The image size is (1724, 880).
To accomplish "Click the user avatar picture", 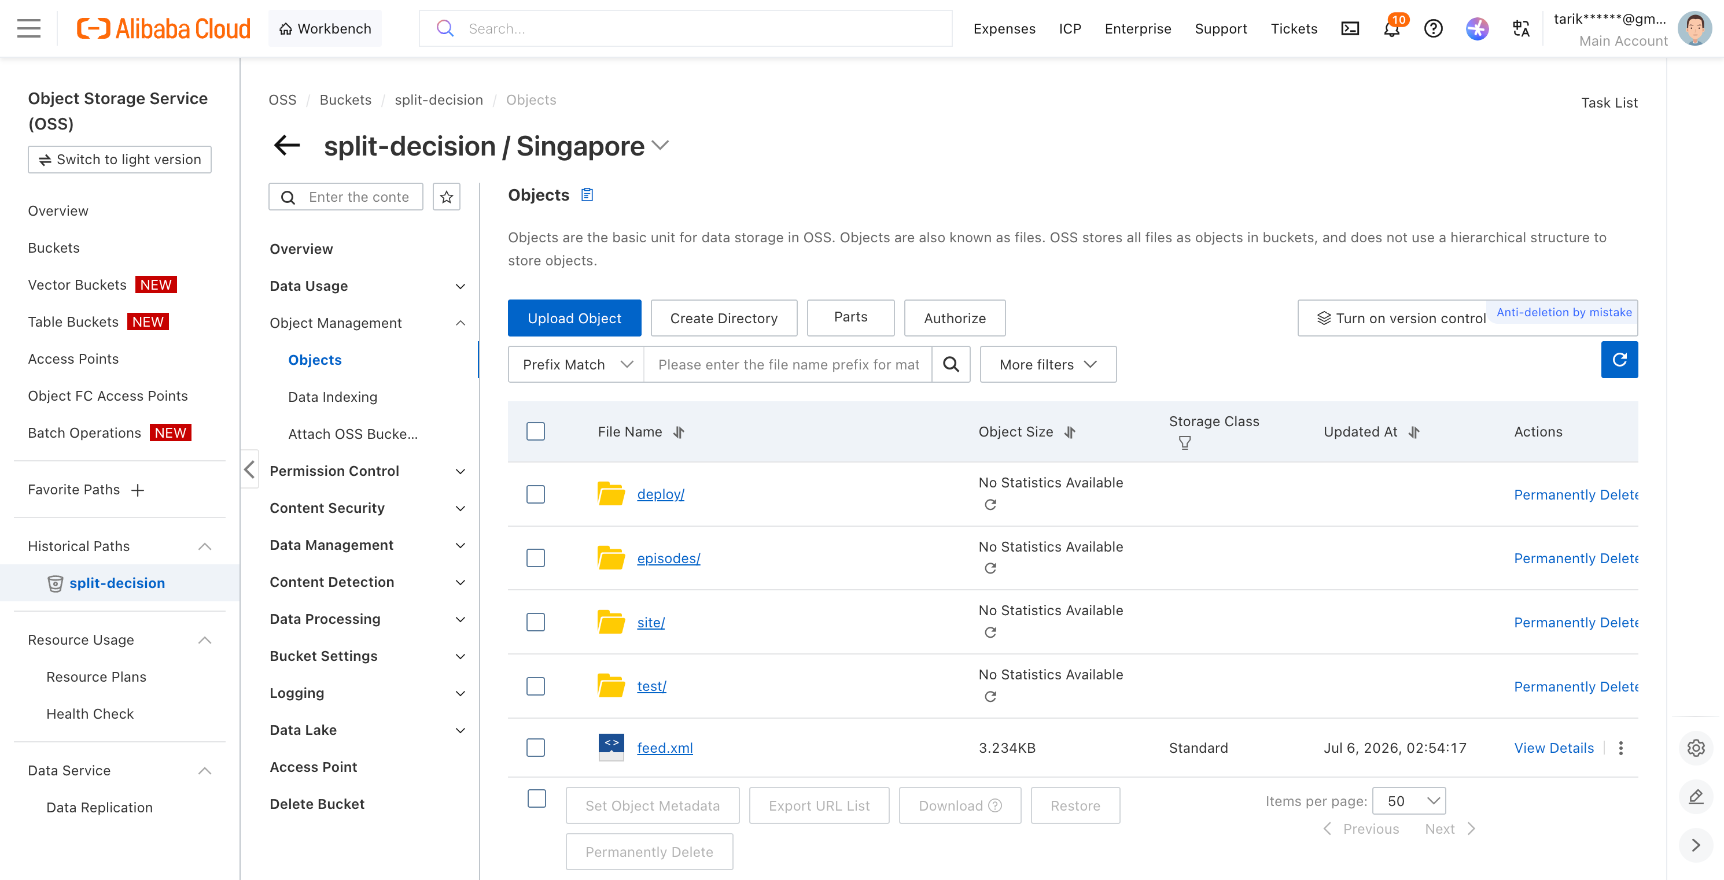I will coord(1694,28).
